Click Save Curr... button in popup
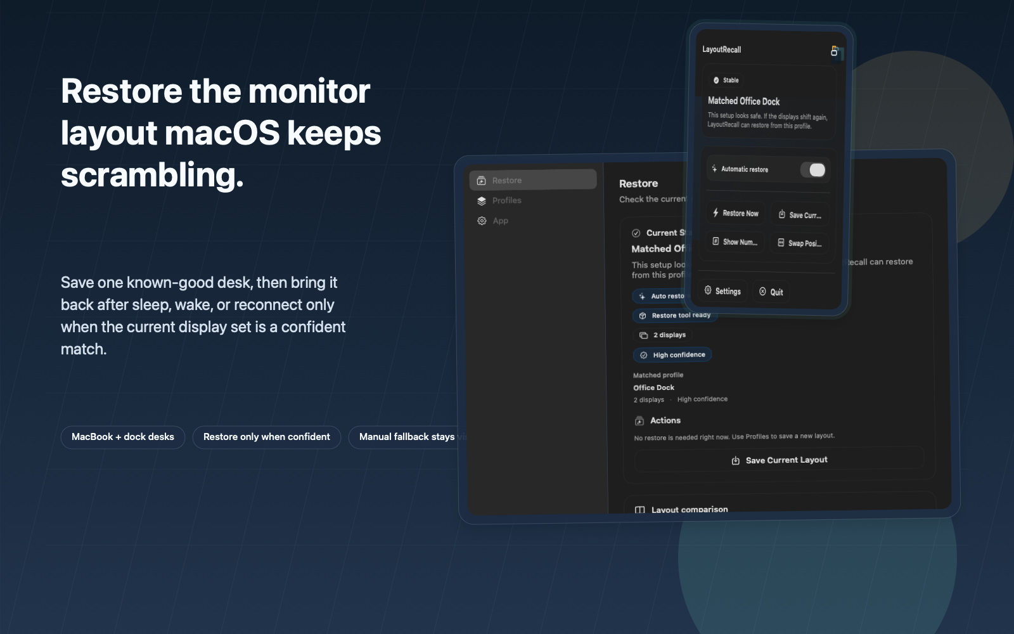The height and width of the screenshot is (634, 1014). click(x=800, y=215)
